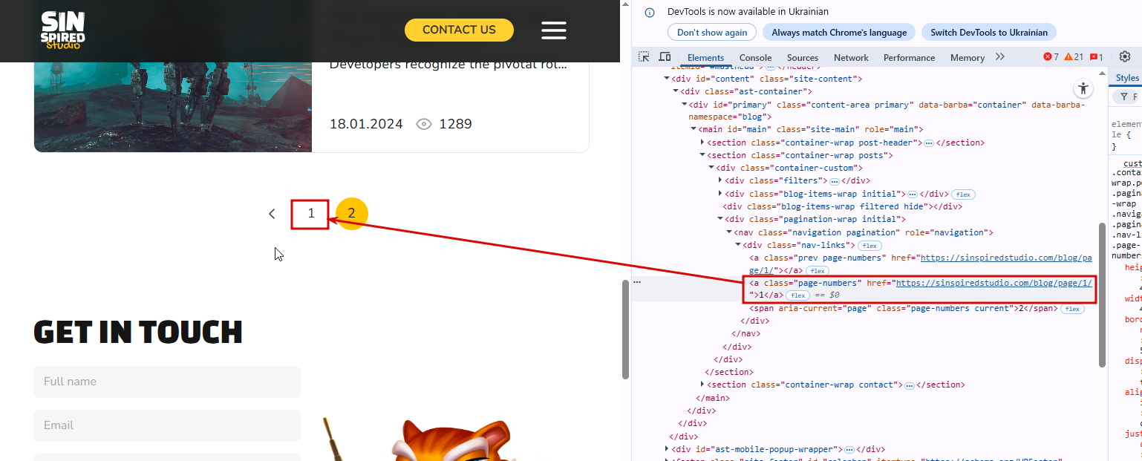This screenshot has width=1142, height=461.
Task: Switch to the Console tab
Action: (755, 57)
